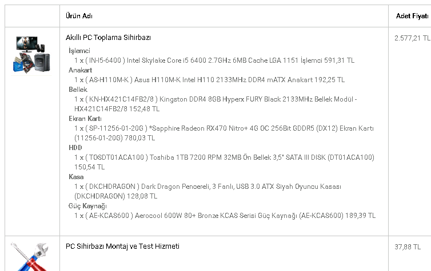Select the Aerocool 600W Güç Kaynağı line
This screenshot has height=271, width=431.
[225, 216]
